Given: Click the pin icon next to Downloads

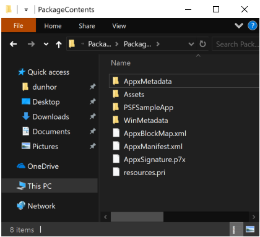Looking at the screenshot, I should point(93,116).
